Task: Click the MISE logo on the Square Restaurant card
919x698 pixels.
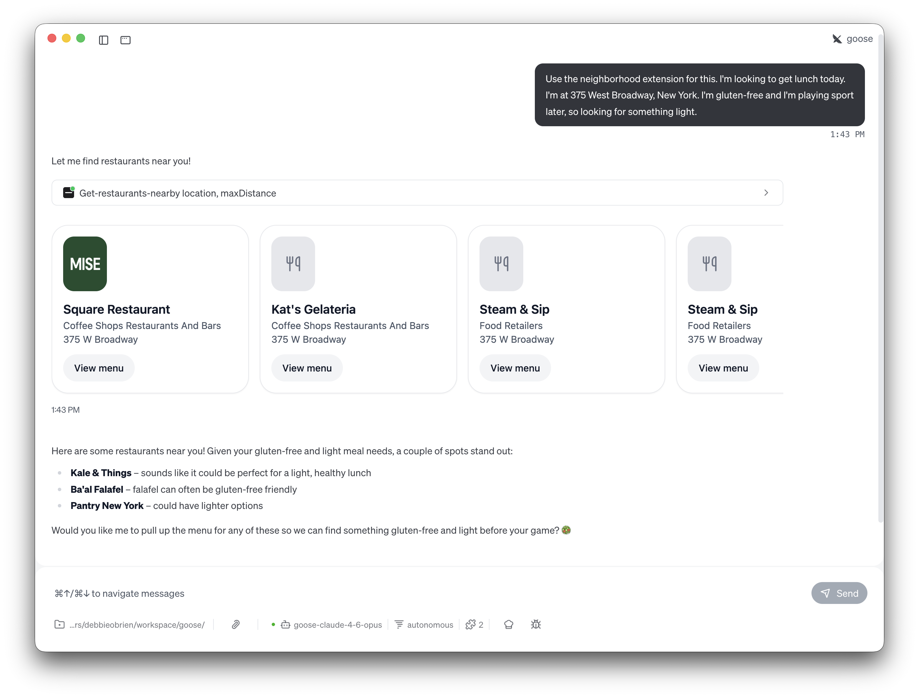Action: (85, 264)
